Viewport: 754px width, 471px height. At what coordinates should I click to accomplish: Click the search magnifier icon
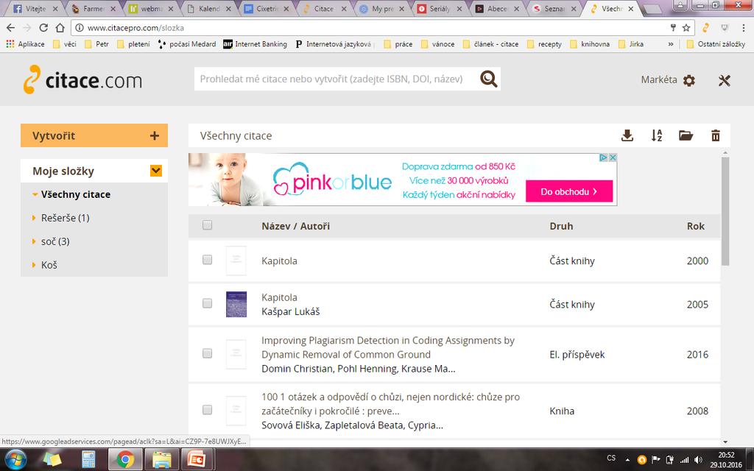489,79
